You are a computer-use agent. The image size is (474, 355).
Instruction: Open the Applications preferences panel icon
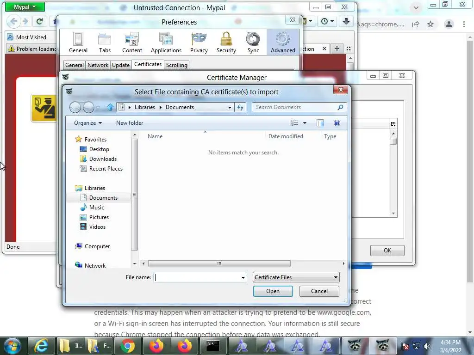[x=166, y=43]
